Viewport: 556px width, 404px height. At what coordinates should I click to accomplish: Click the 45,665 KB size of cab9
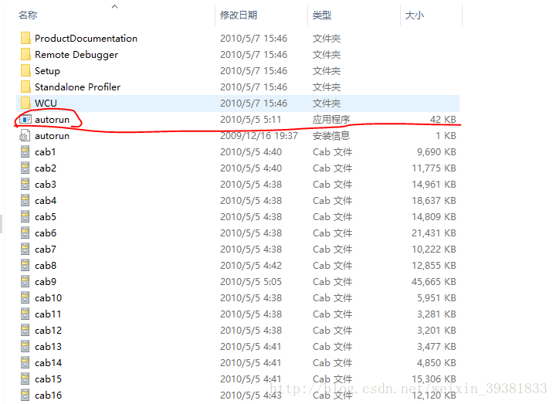point(434,282)
